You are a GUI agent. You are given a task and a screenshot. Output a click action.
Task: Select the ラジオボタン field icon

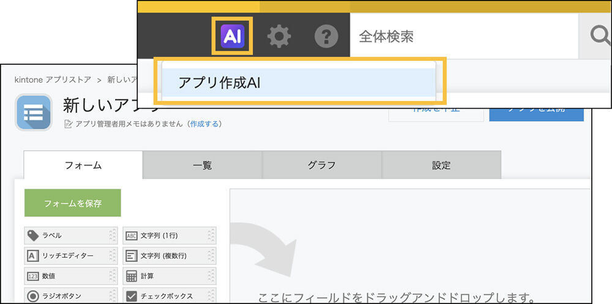33,296
